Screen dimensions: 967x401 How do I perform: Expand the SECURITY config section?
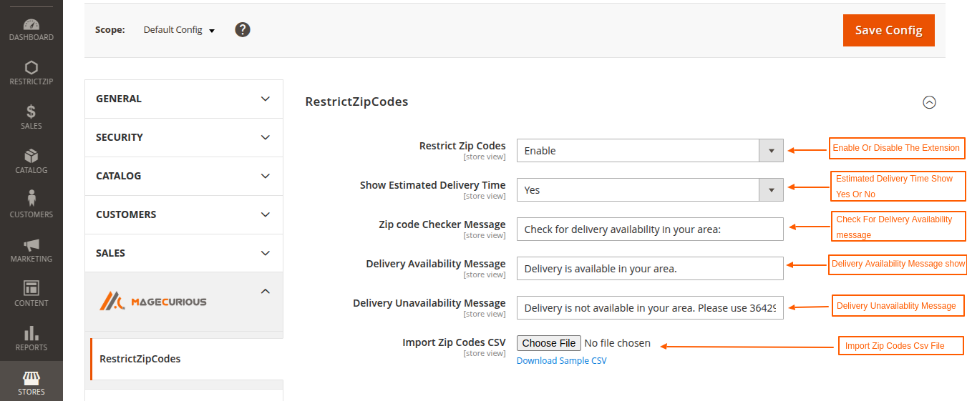click(184, 137)
